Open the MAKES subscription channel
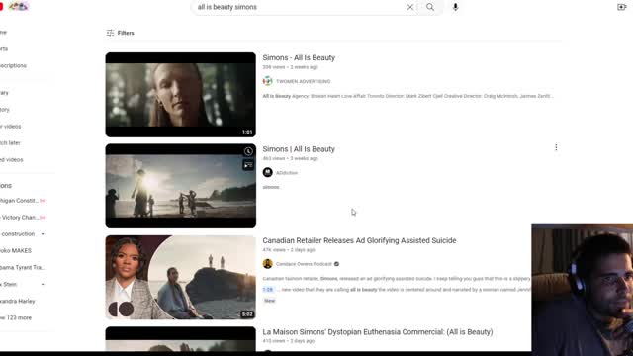This screenshot has width=633, height=356. (x=16, y=250)
